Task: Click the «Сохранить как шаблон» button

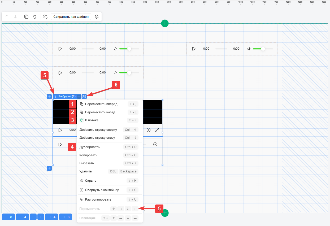Action: point(71,17)
